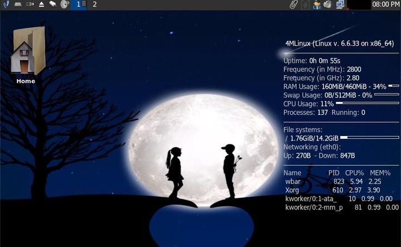This screenshot has height=247, width=401.
Task: Click the video camera icon in panel
Action: click(x=30, y=4)
